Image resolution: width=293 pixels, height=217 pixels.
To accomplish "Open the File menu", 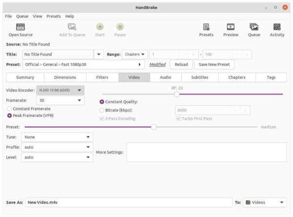I will [x=8, y=16].
